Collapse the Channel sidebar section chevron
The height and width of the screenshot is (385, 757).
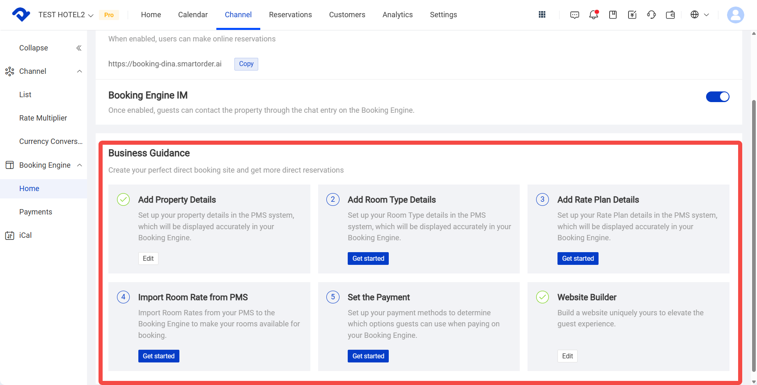coord(80,71)
